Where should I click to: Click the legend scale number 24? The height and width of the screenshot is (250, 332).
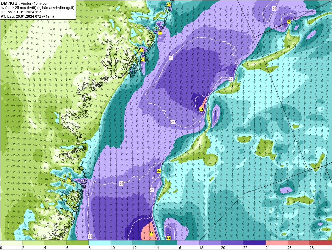point(267,248)
